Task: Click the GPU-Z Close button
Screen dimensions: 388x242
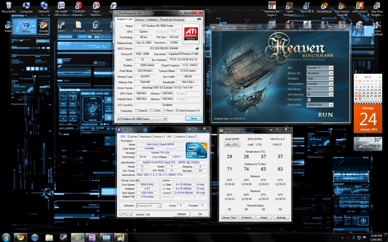Action: (194, 118)
